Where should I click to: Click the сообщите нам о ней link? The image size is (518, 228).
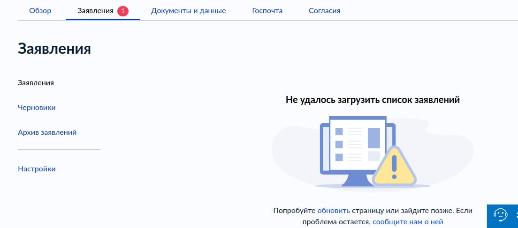click(408, 222)
